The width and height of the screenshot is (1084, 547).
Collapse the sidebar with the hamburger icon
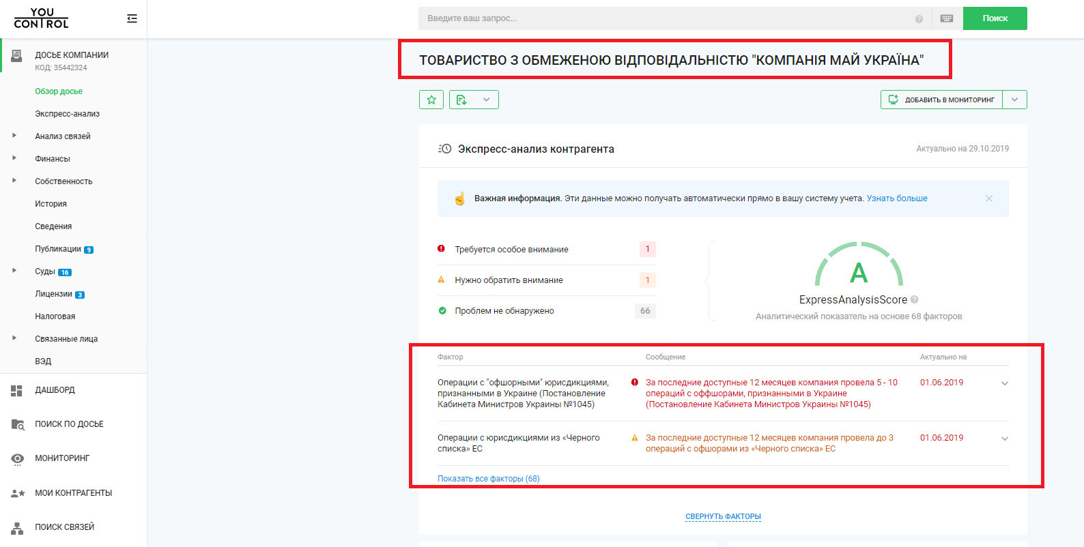(132, 18)
